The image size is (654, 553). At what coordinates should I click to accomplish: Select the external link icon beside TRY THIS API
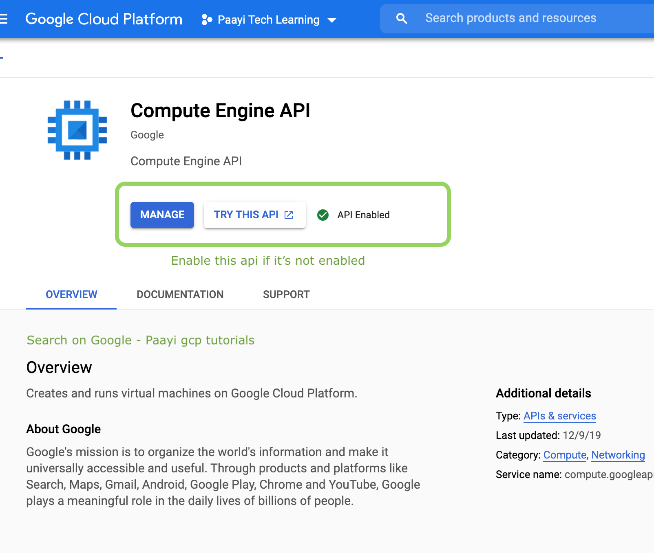288,215
